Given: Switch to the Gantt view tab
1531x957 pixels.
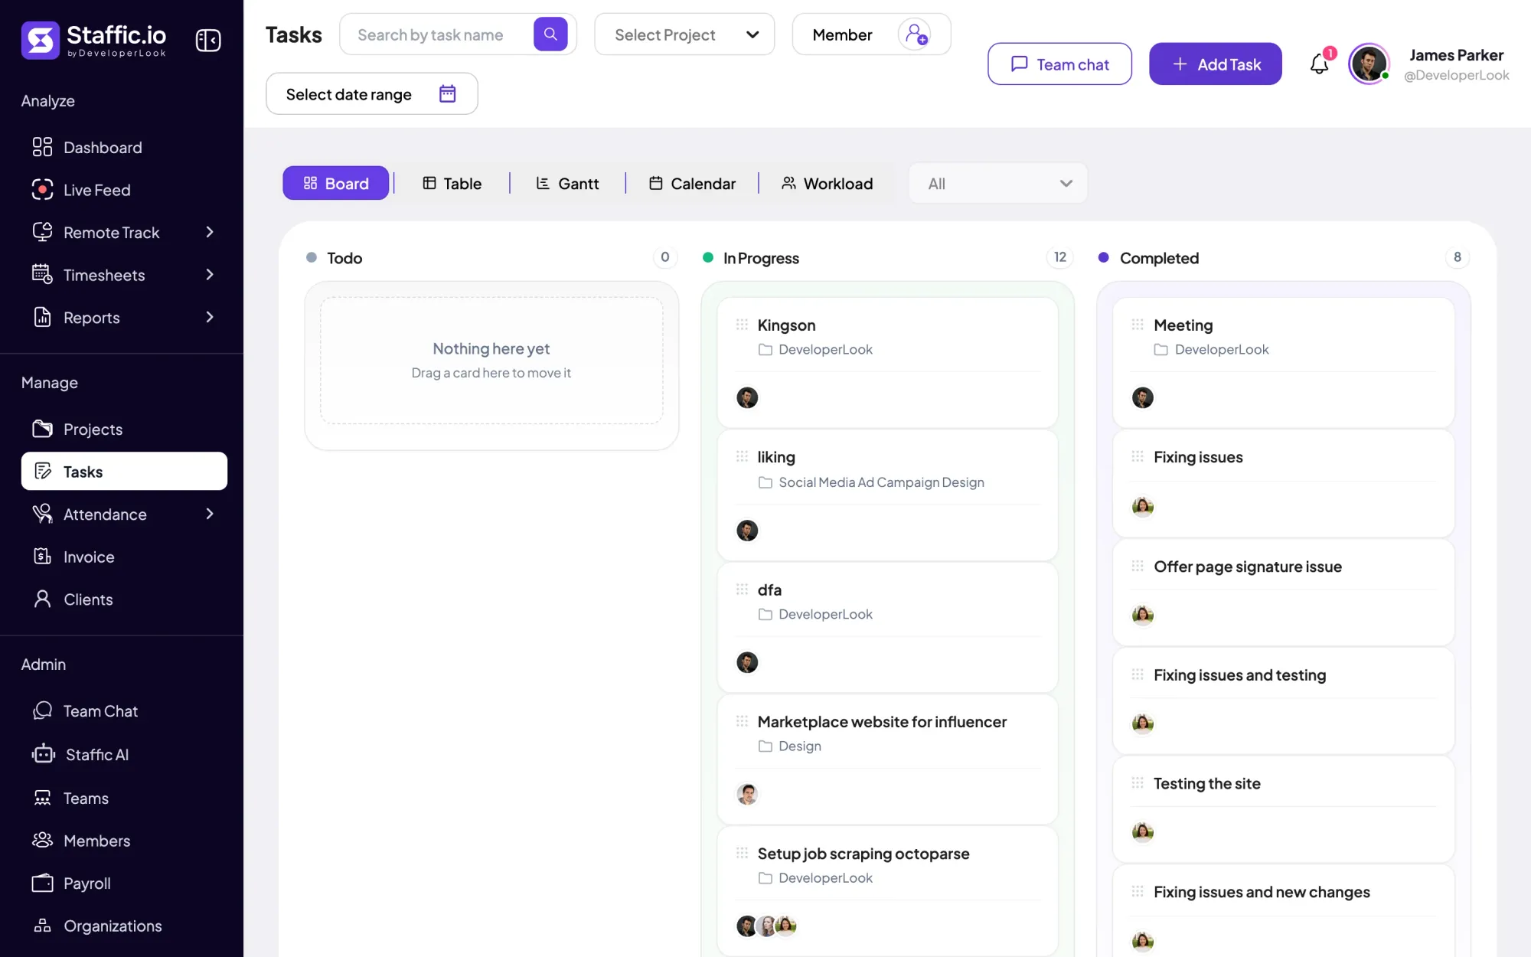Looking at the screenshot, I should coord(567,183).
